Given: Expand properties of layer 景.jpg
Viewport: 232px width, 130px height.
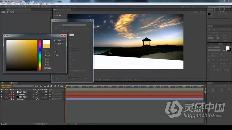Looking at the screenshot, I should [x=9, y=99].
